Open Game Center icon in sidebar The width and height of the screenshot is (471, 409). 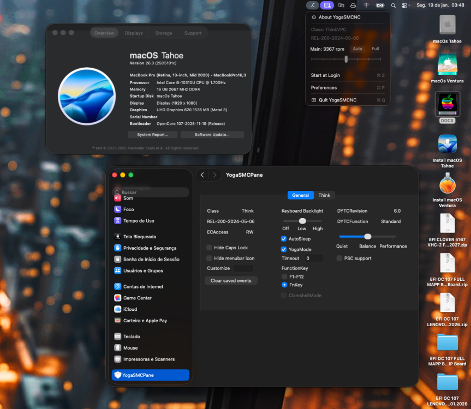[118, 298]
